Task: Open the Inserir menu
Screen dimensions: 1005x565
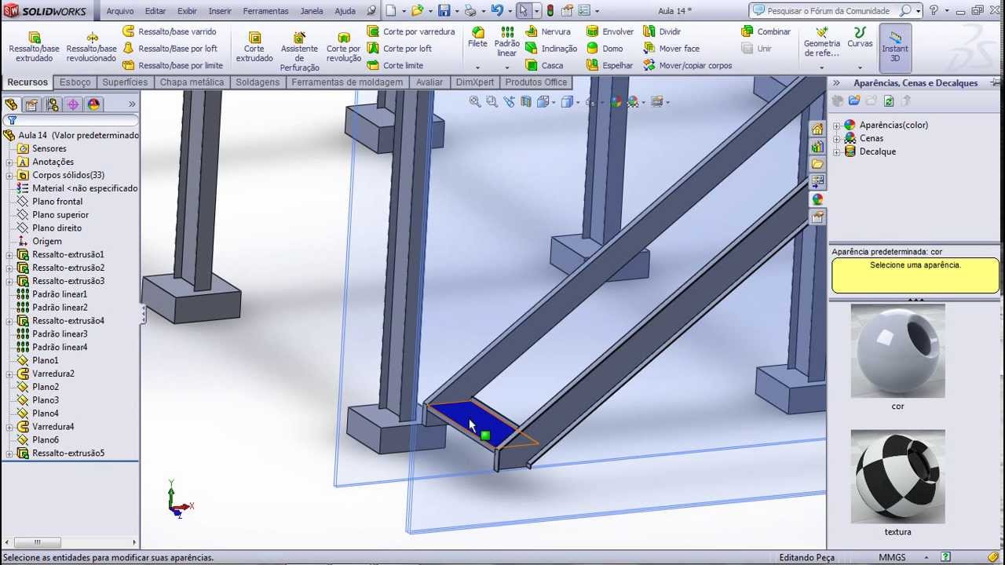Action: coord(220,11)
